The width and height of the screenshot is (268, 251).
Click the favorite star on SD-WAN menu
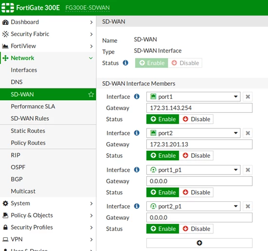pyautogui.click(x=91, y=94)
